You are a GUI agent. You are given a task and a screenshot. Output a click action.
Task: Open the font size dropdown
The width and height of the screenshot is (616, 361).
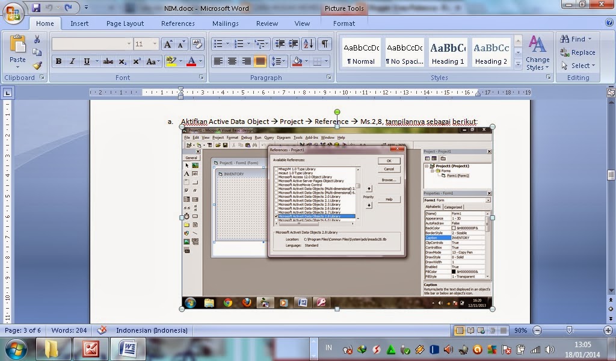pos(155,44)
